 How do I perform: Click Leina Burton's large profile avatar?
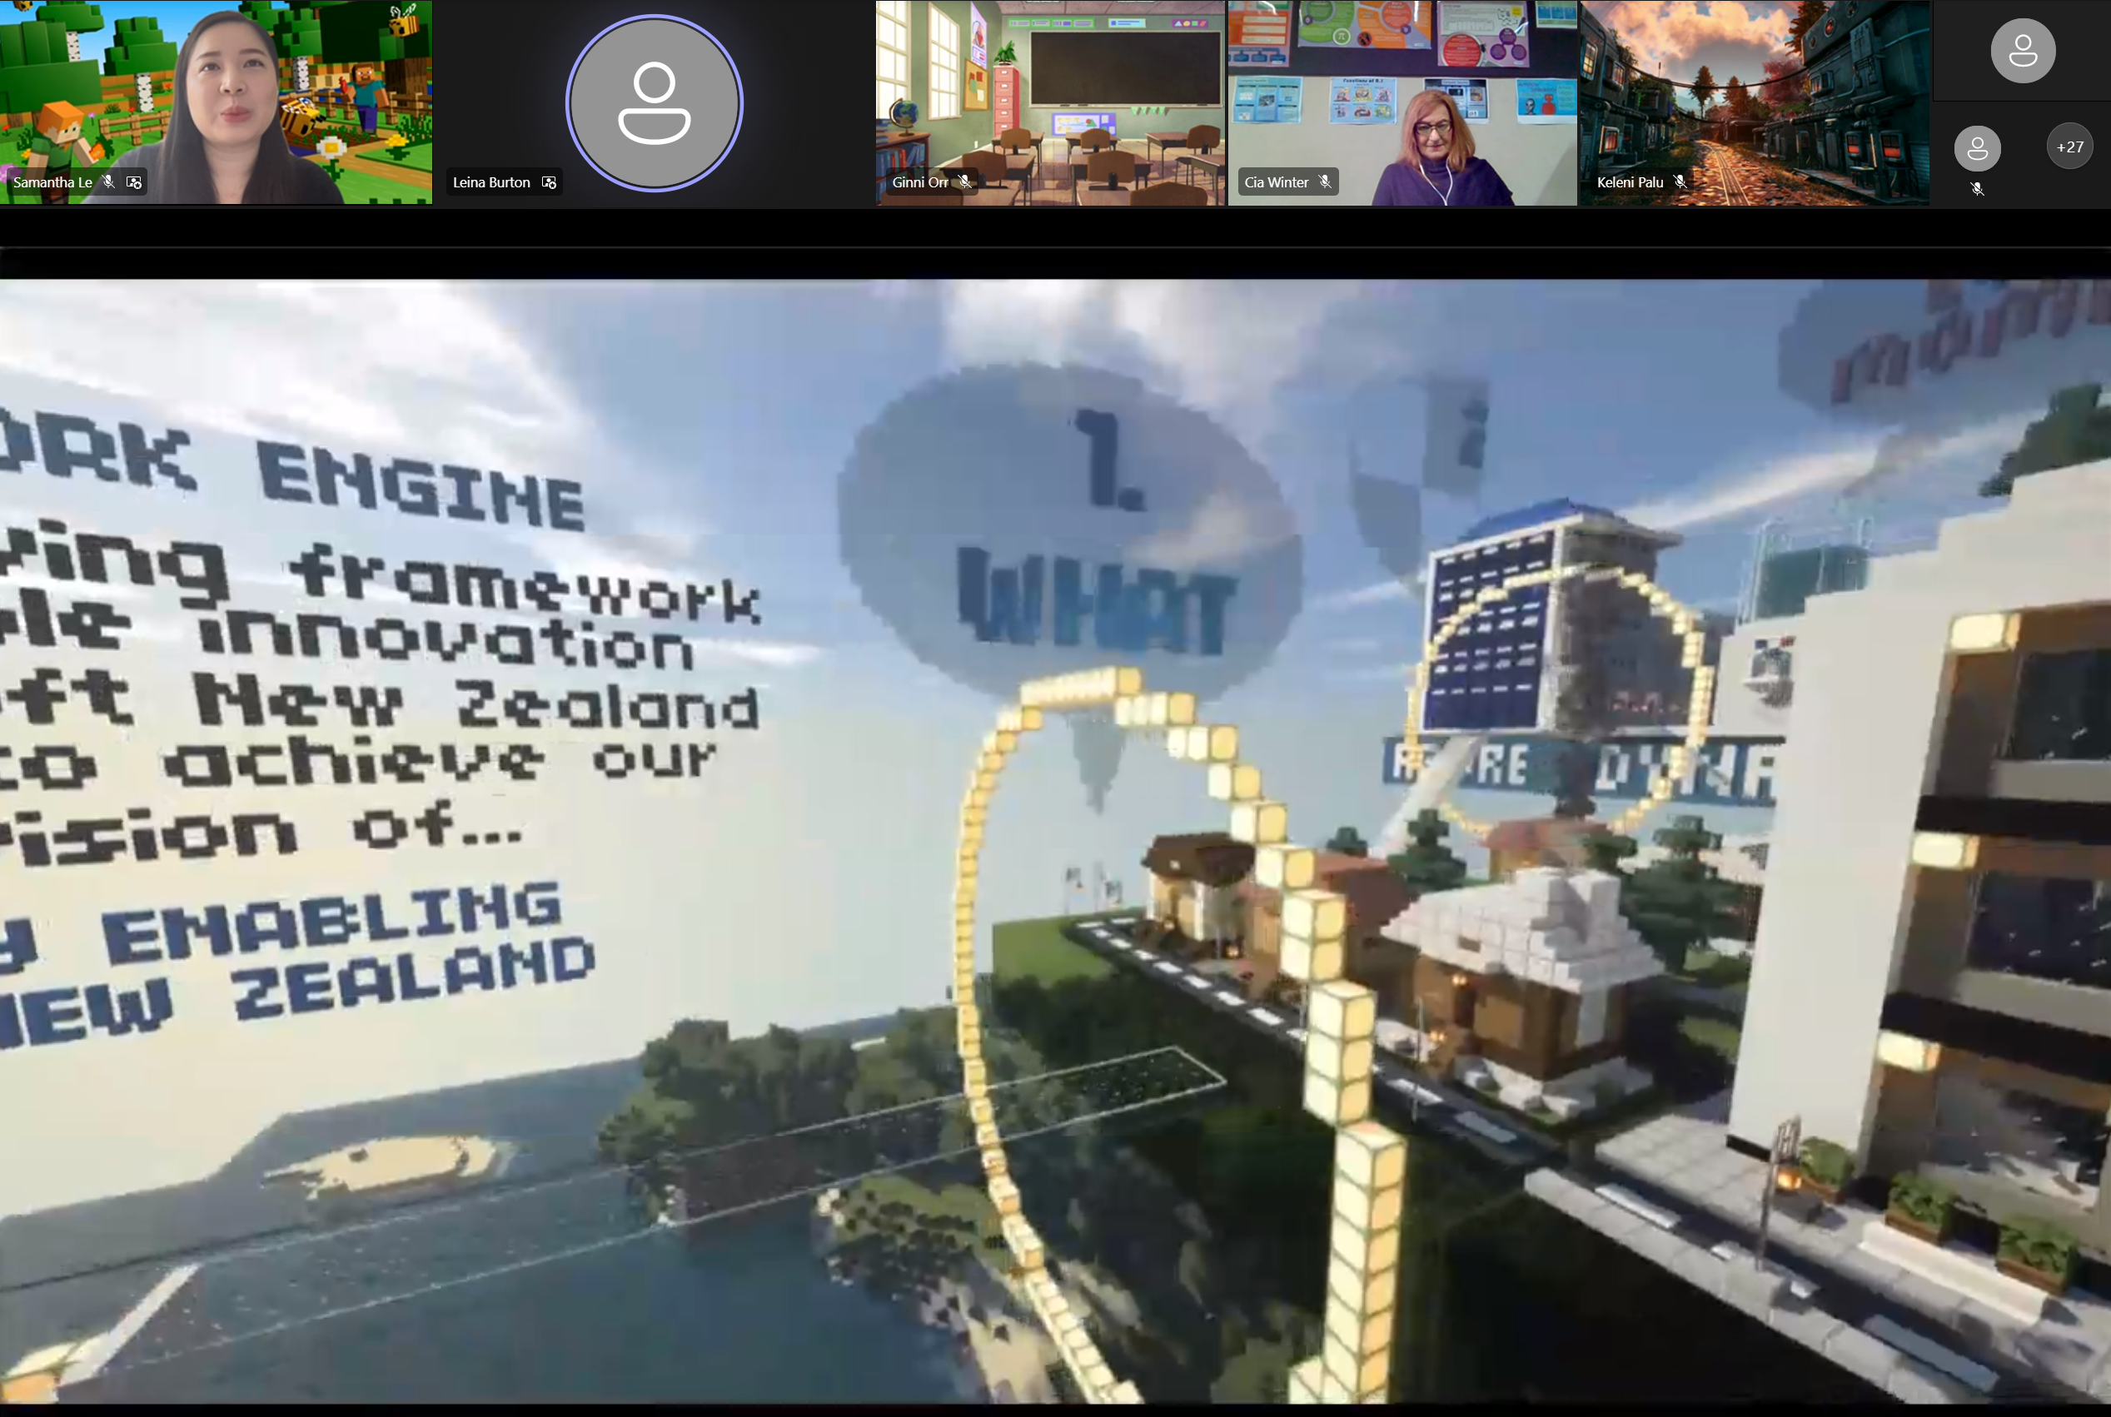click(x=655, y=103)
